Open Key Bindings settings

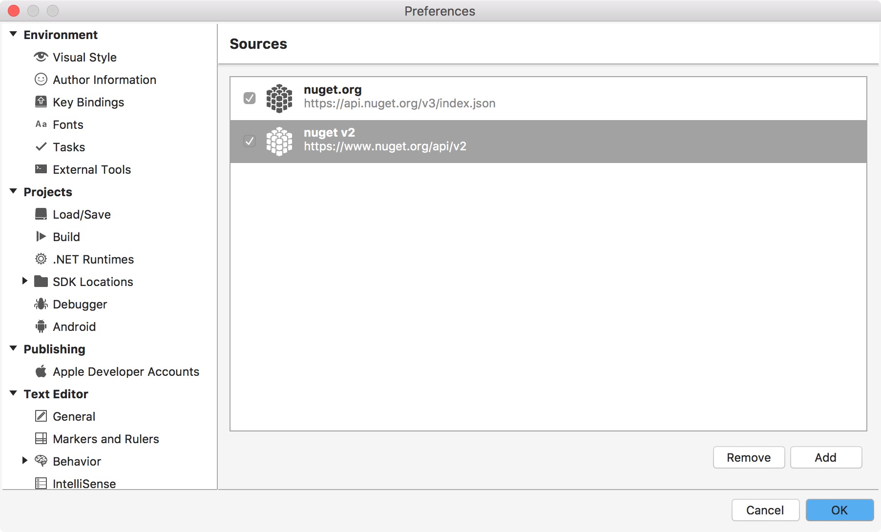88,102
